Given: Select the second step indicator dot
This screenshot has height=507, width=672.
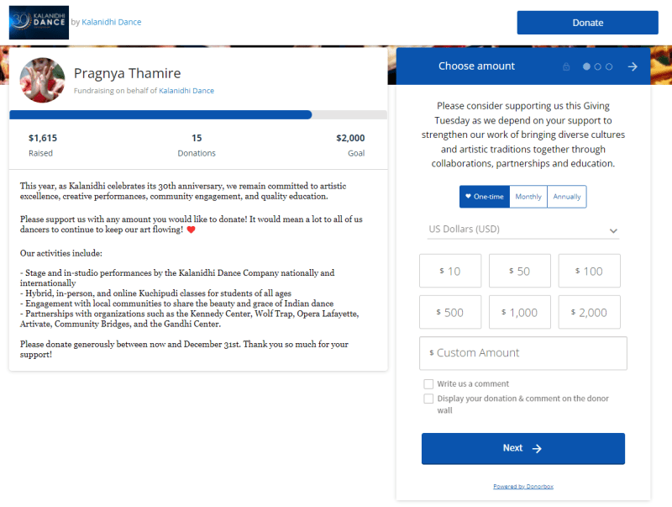Looking at the screenshot, I should [597, 66].
